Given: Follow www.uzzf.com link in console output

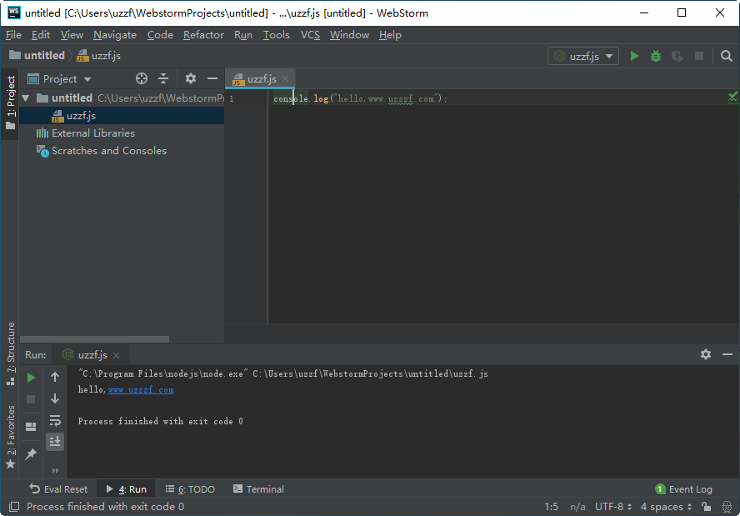Looking at the screenshot, I should 141,390.
